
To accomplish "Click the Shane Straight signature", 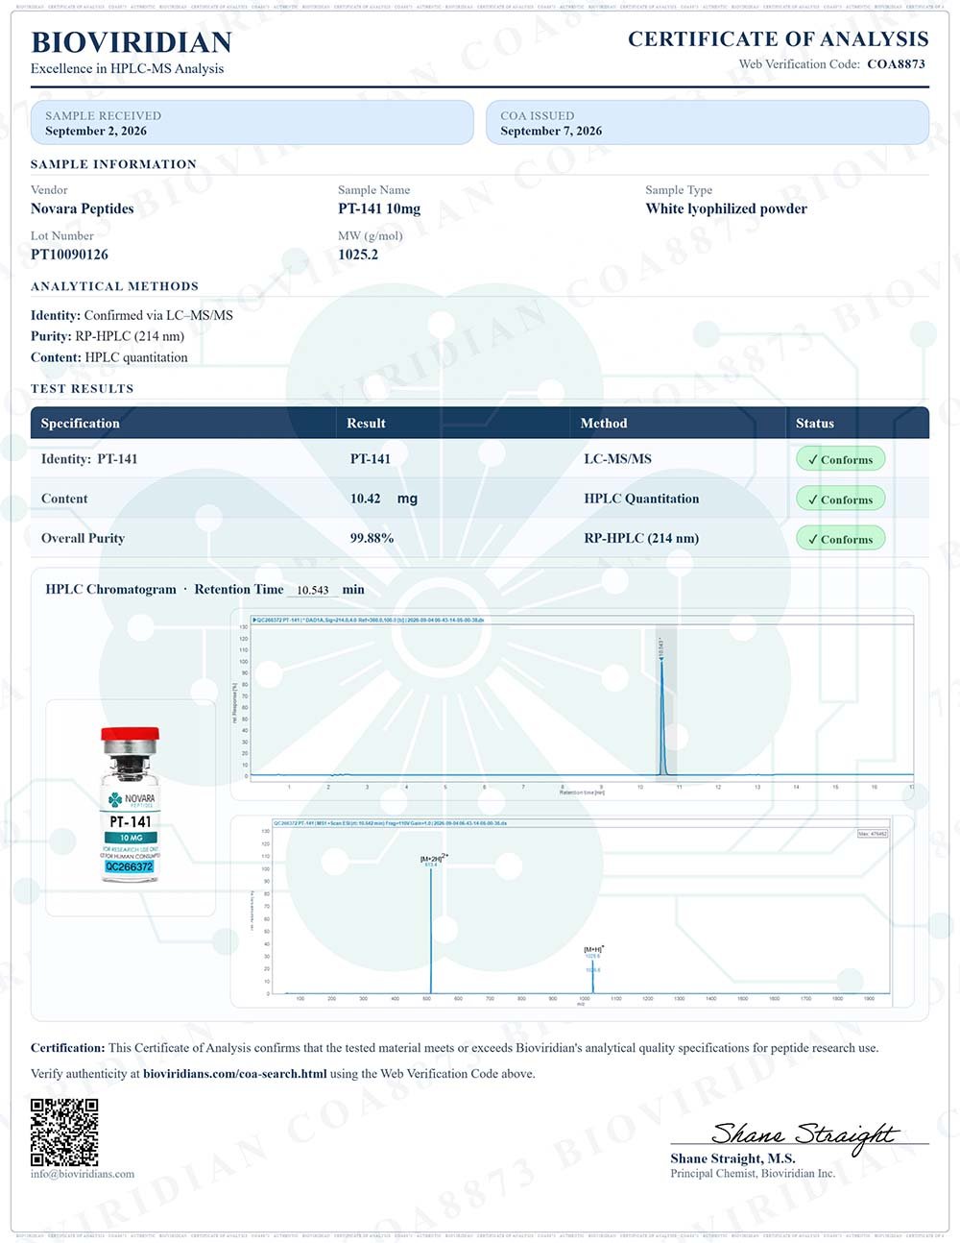I will 804,1134.
